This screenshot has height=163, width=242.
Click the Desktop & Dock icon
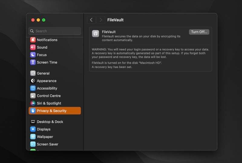click(x=33, y=122)
